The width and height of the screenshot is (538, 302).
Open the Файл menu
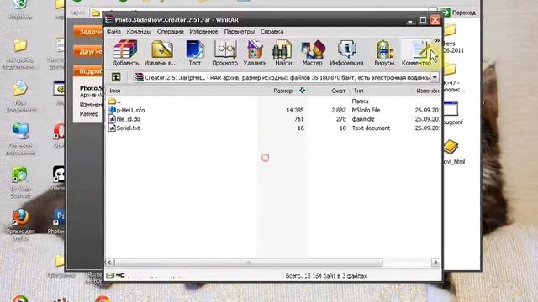click(x=113, y=31)
